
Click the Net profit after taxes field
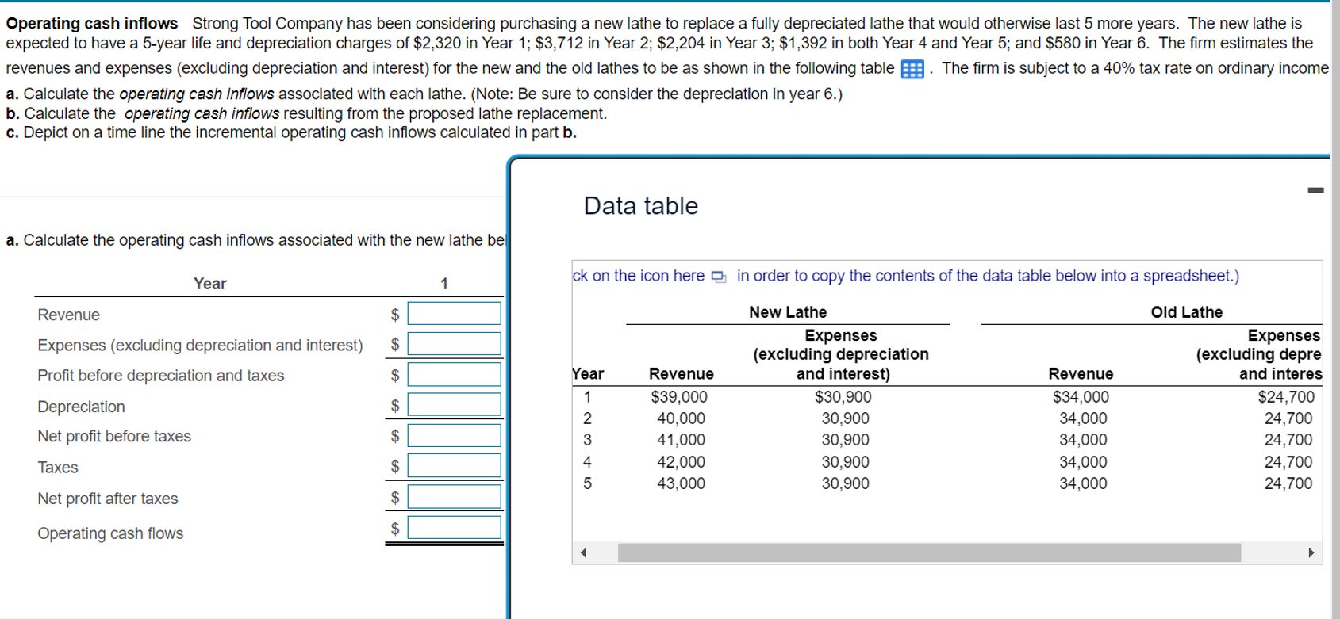(x=455, y=497)
